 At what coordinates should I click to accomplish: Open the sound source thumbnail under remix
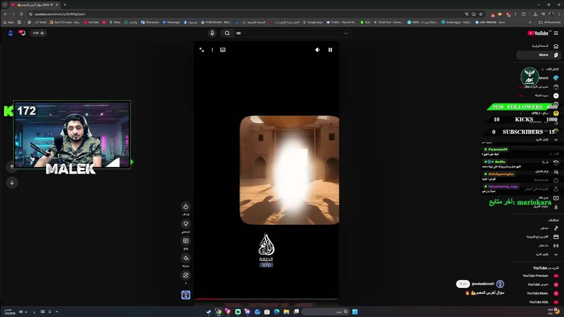click(x=186, y=295)
